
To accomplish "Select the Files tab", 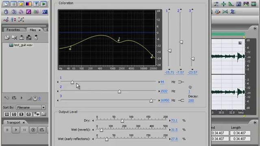I will tap(32, 30).
